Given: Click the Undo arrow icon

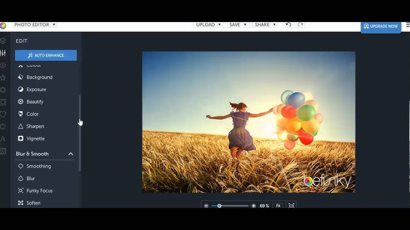Looking at the screenshot, I should pyautogui.click(x=288, y=25).
